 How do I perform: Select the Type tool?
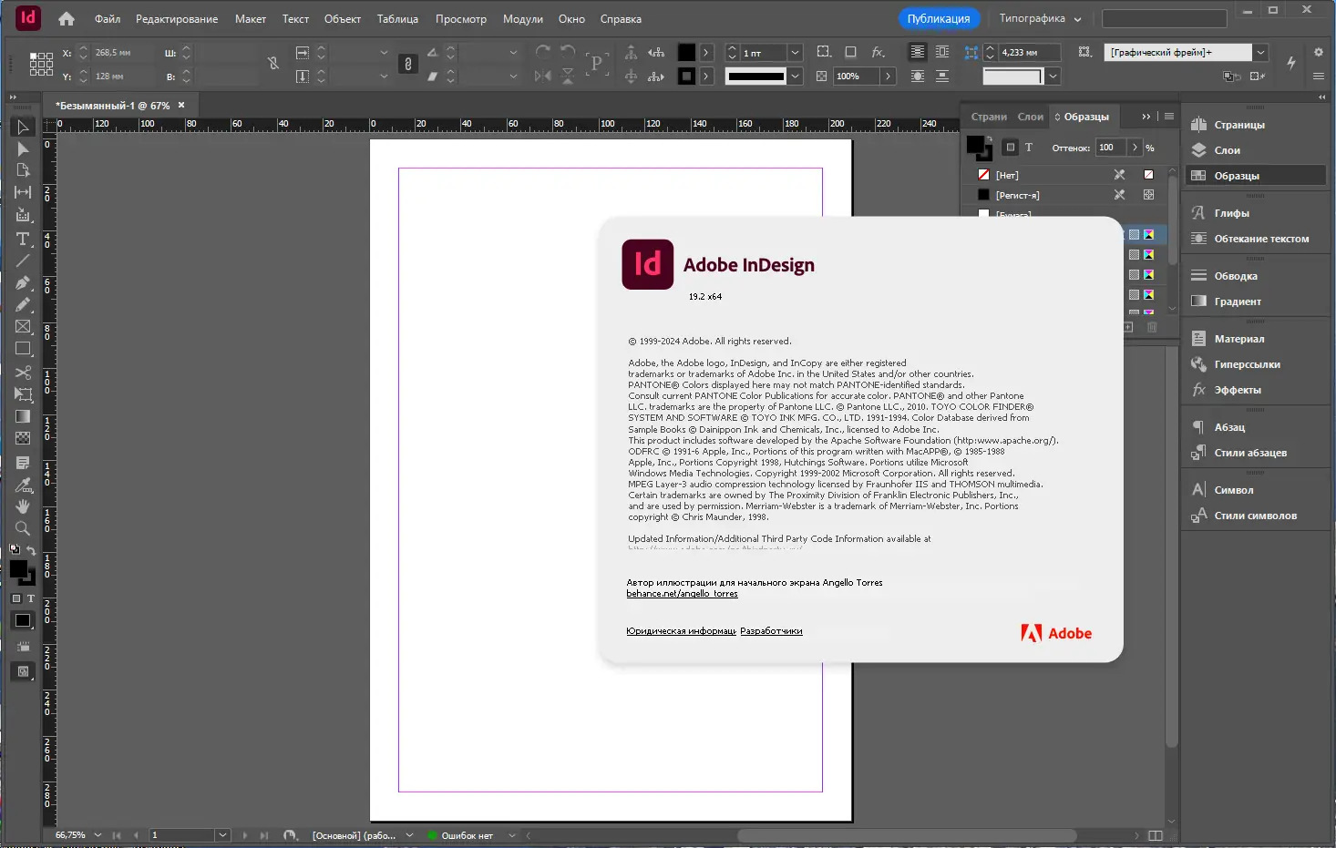(23, 239)
